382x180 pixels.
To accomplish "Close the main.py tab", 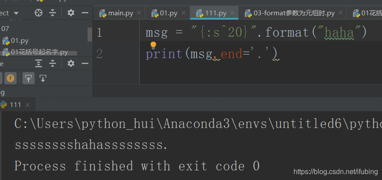I will [x=139, y=13].
